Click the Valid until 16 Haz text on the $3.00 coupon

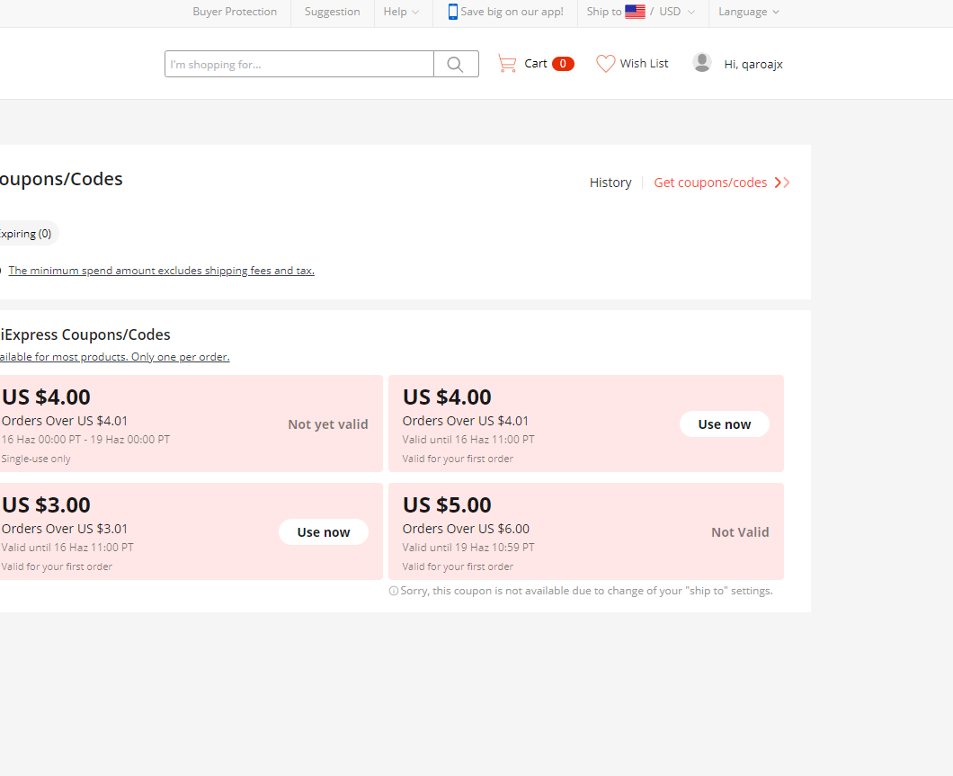point(67,548)
